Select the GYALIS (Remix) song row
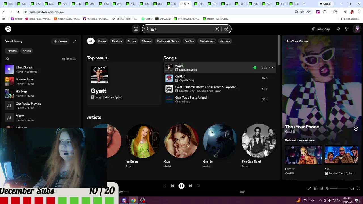The width and height of the screenshot is (363, 204). click(x=220, y=89)
